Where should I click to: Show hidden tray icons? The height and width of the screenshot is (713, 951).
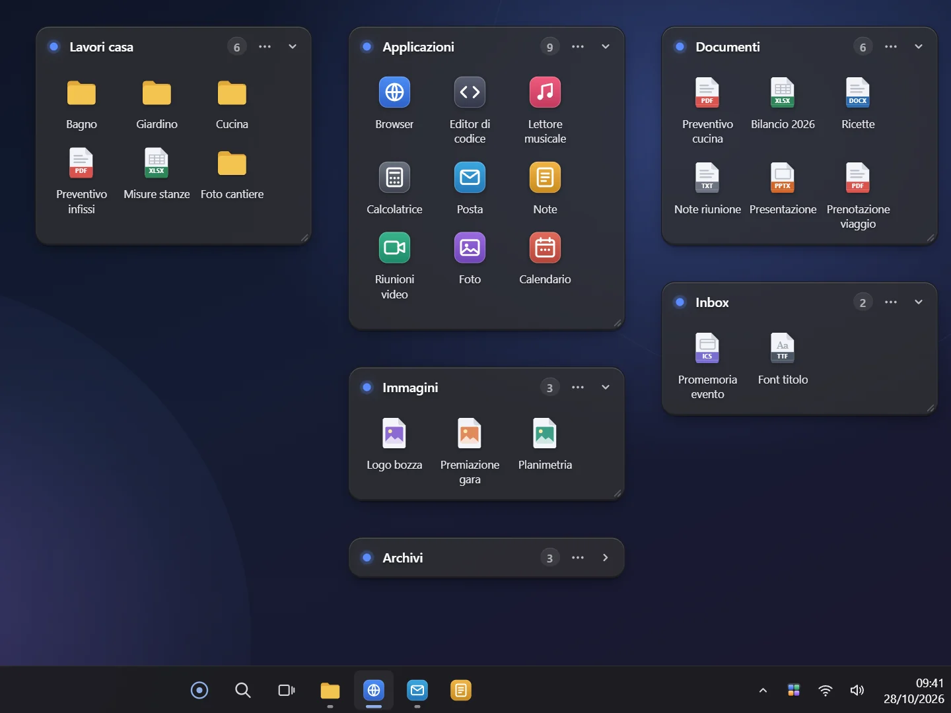(763, 691)
